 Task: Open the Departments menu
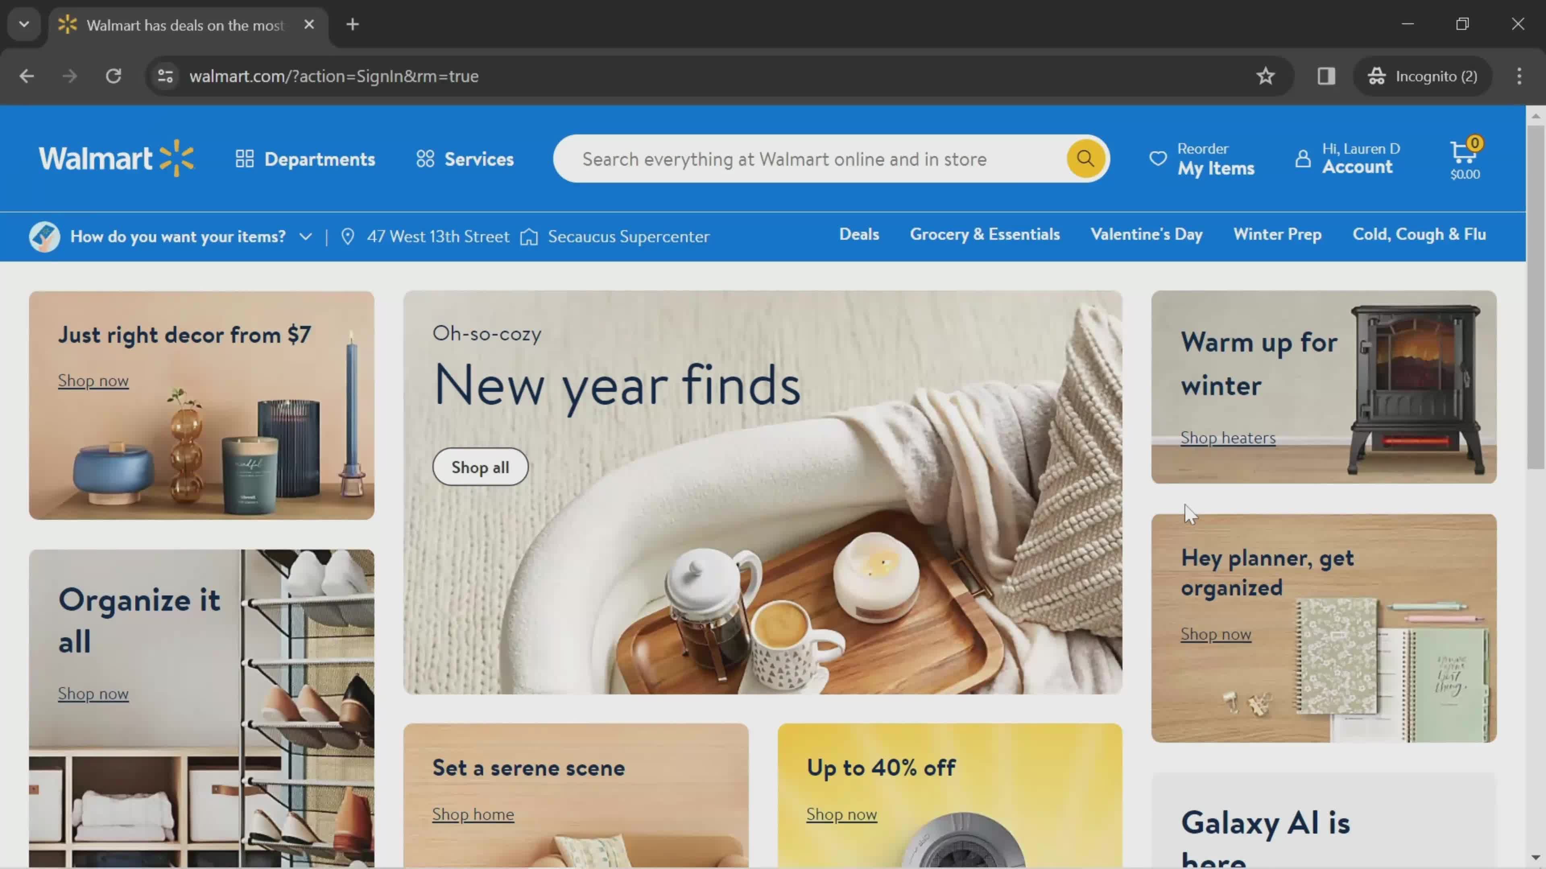click(306, 159)
